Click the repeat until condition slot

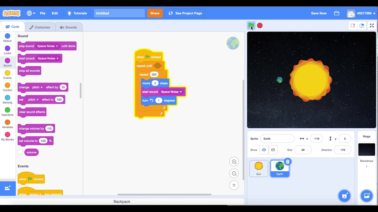click(158, 66)
